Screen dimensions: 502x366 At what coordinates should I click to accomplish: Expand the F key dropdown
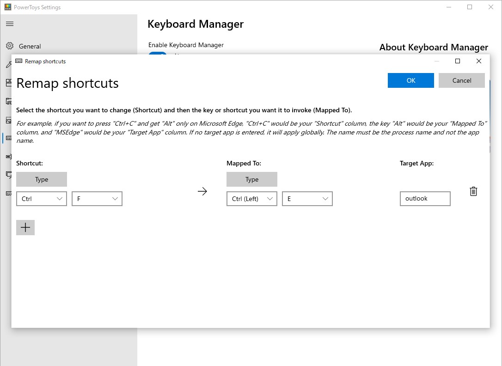point(97,198)
